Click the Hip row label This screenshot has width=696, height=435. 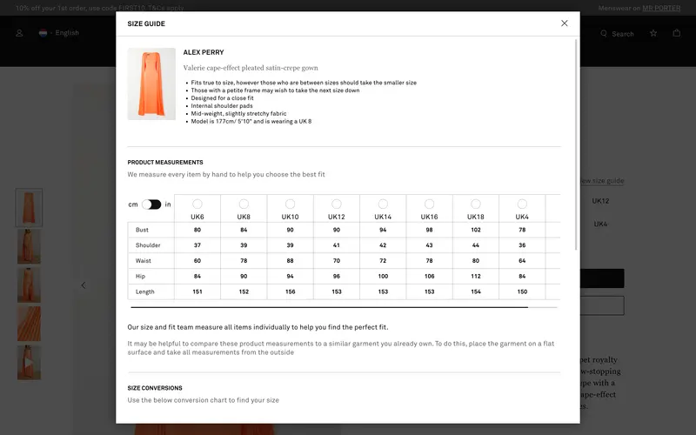click(x=140, y=276)
